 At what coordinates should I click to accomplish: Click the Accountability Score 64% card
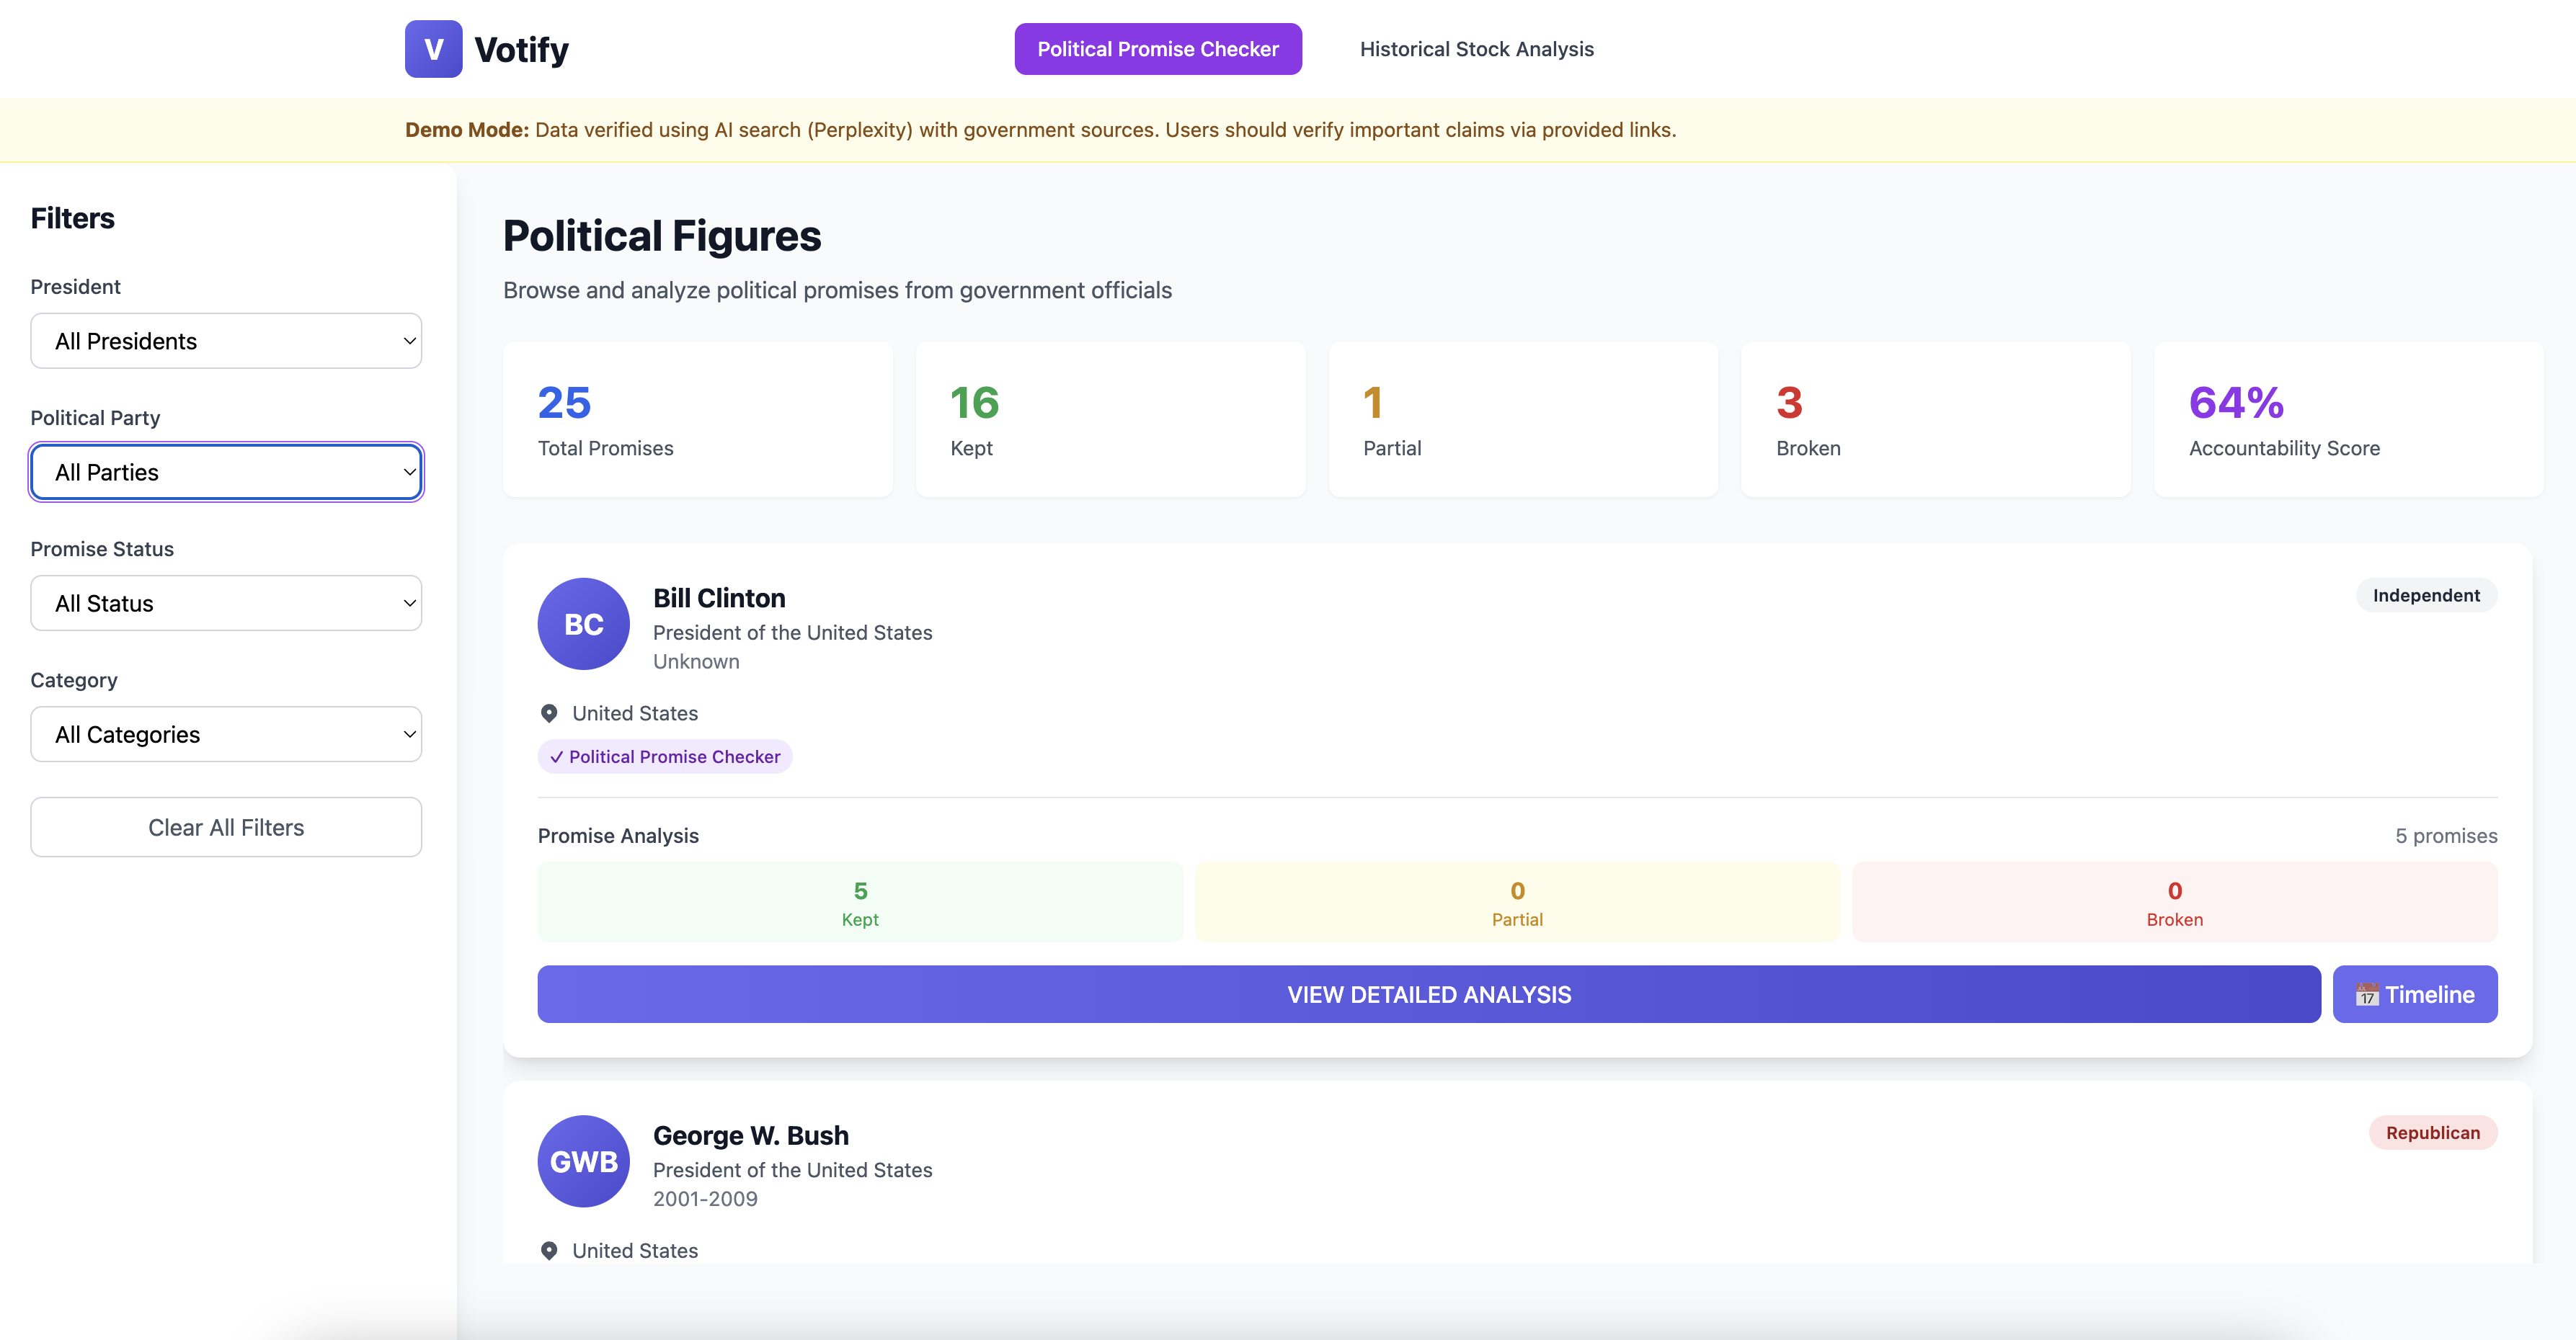[2348, 420]
